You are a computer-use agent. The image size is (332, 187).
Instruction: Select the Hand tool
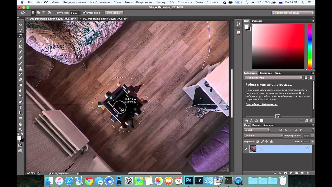tap(20, 124)
